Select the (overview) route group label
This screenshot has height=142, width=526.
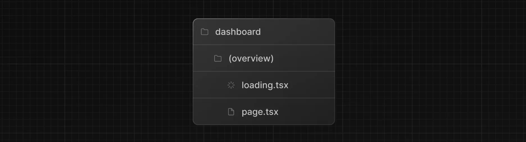click(x=251, y=58)
